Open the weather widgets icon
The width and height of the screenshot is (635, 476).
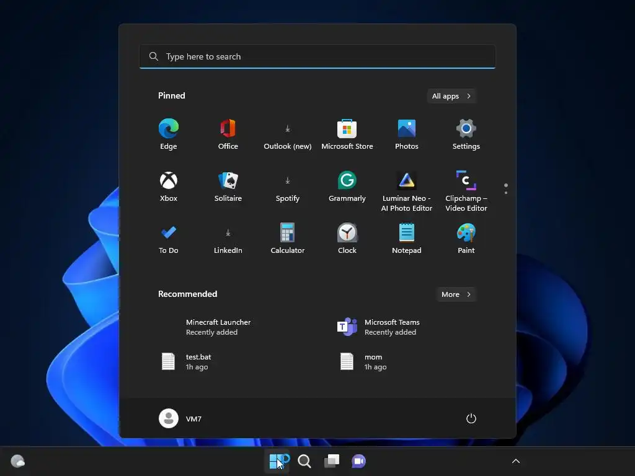pyautogui.click(x=17, y=461)
